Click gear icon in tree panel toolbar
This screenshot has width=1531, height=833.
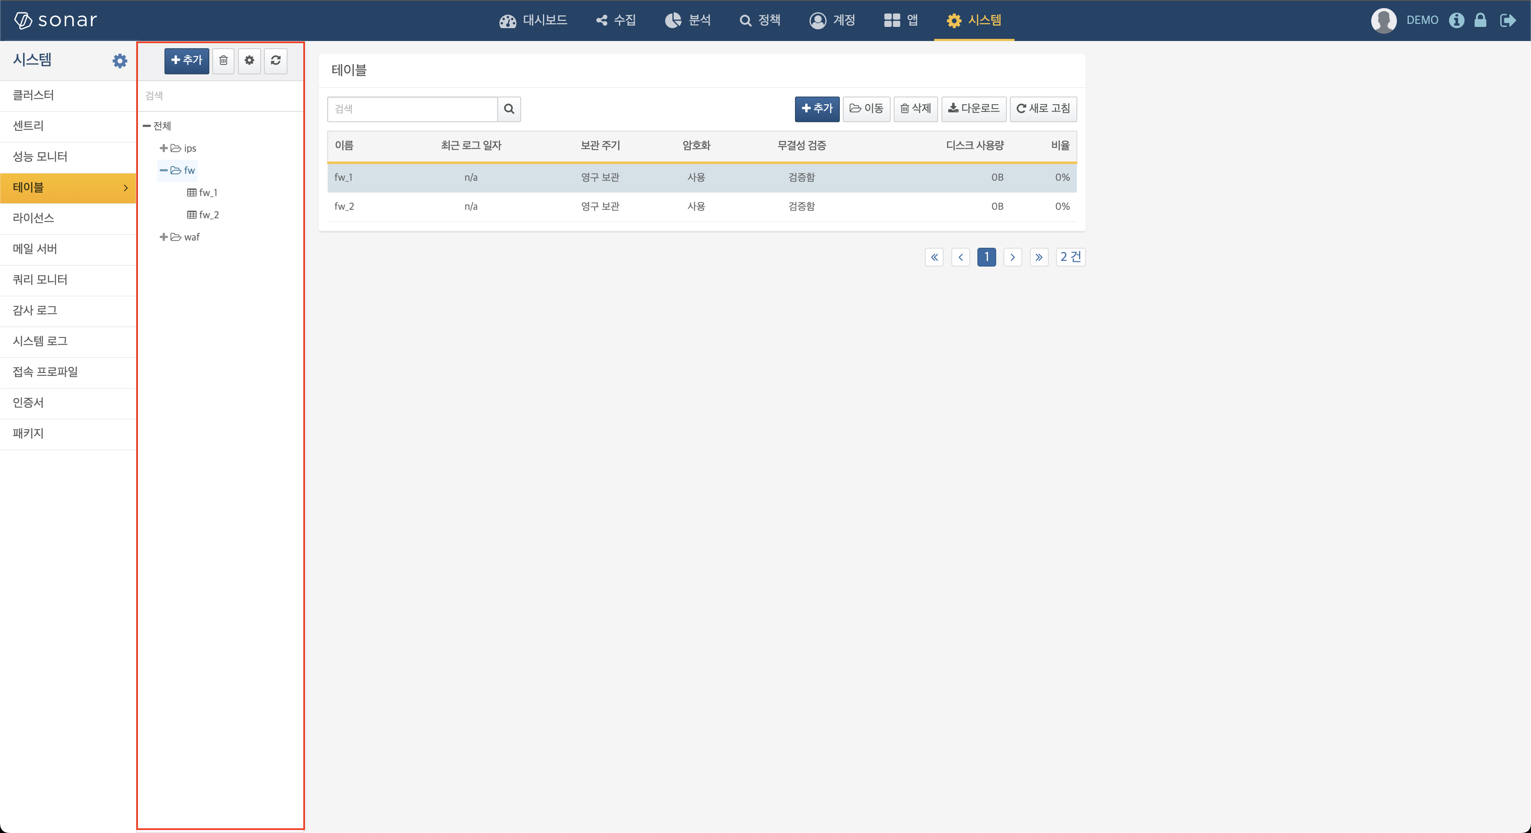click(x=249, y=61)
